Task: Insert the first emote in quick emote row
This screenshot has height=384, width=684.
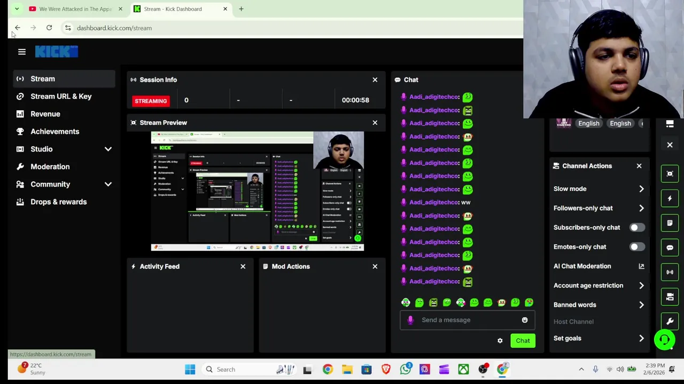Action: [x=406, y=303]
